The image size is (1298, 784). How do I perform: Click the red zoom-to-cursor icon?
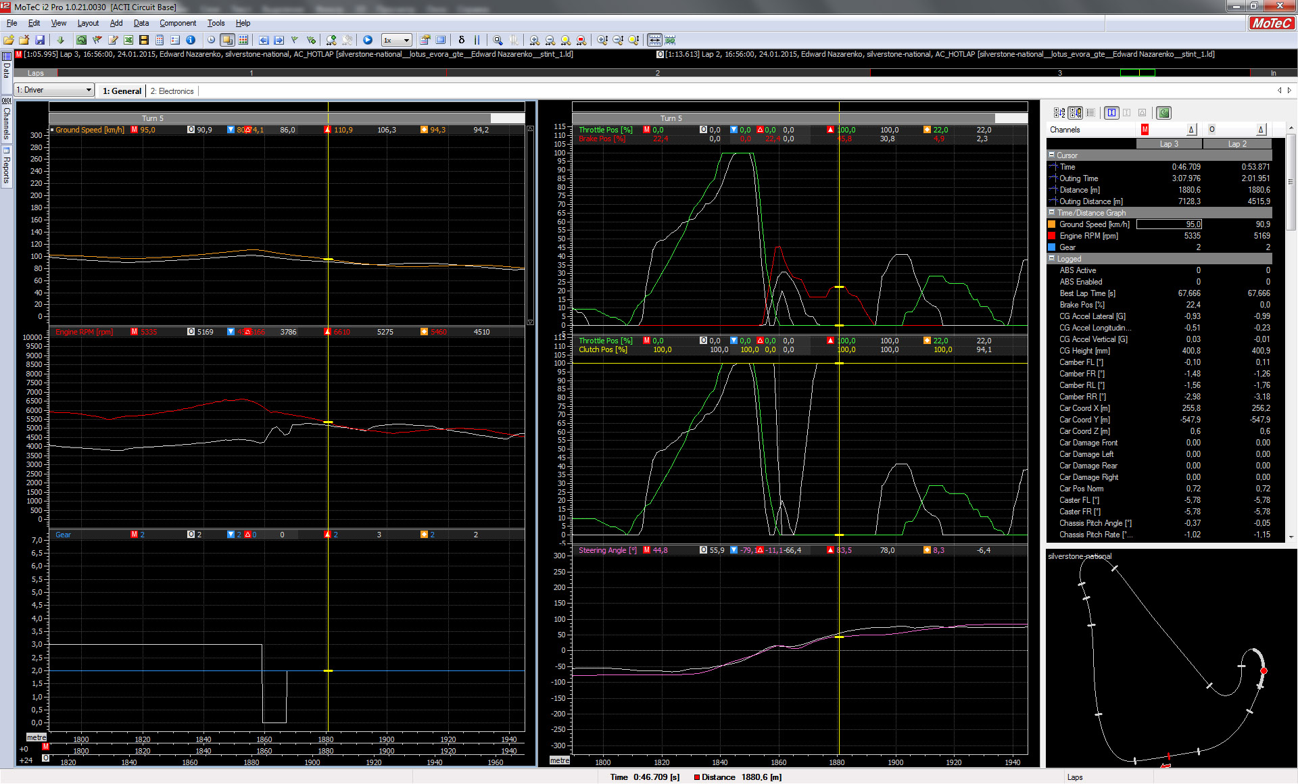coord(581,40)
